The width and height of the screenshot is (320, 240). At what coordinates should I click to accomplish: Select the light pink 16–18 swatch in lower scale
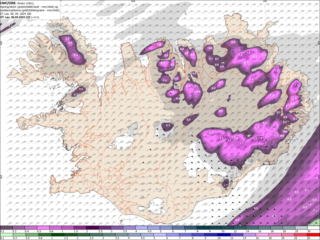click(262, 235)
